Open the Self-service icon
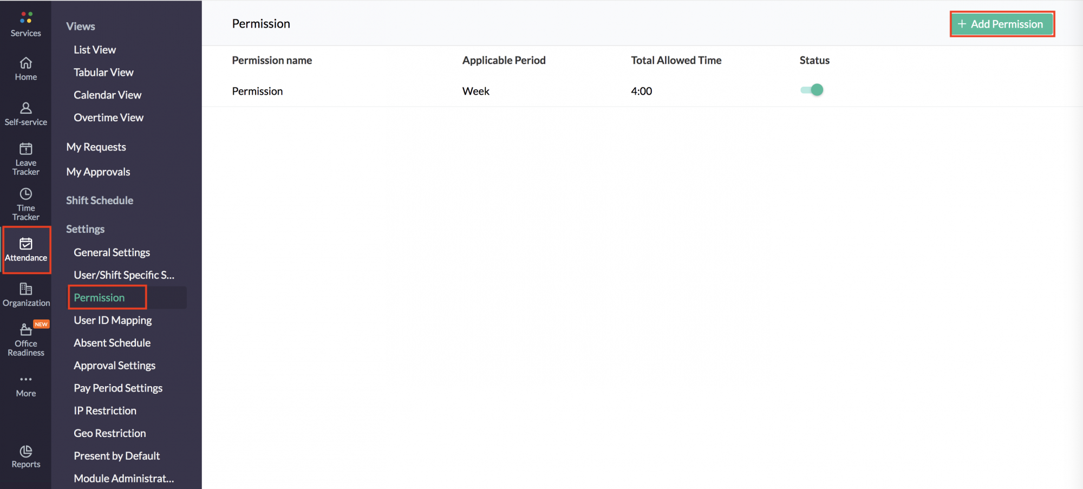This screenshot has width=1083, height=489. point(26,108)
